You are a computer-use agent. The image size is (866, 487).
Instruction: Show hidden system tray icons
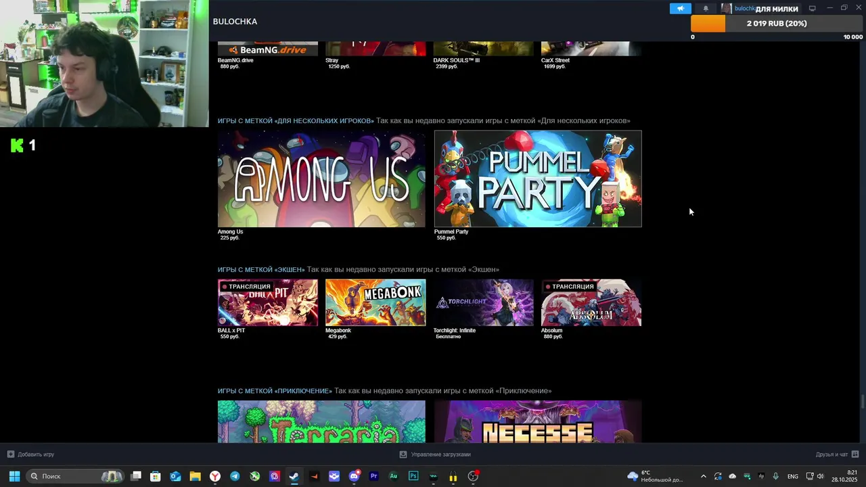[x=704, y=476]
